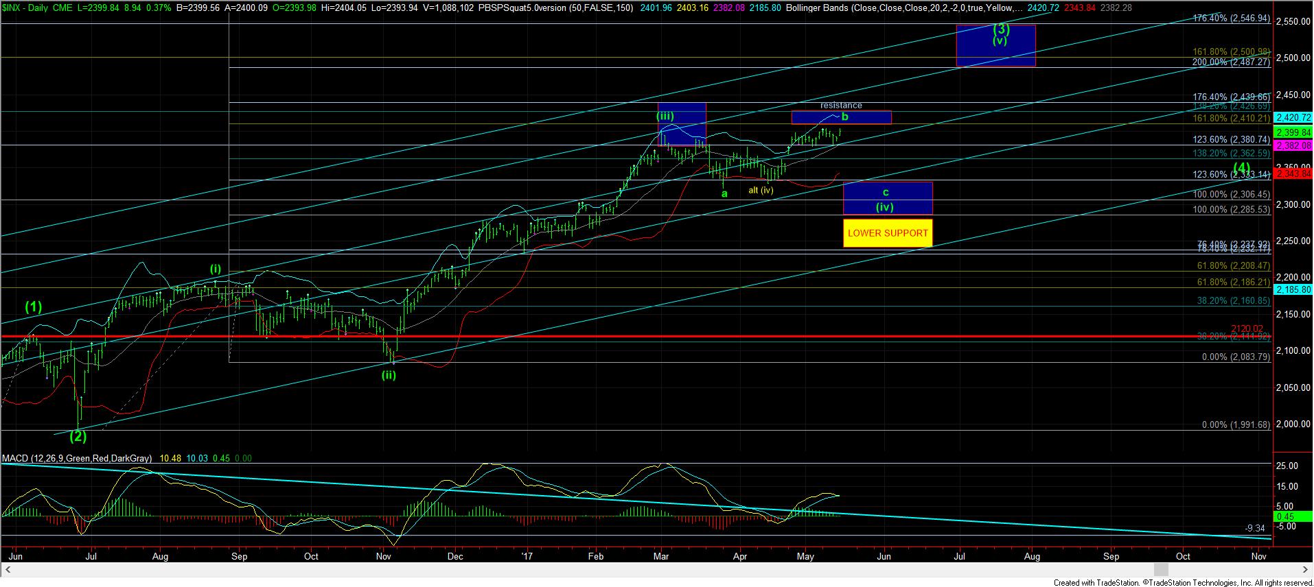Viewport: 1314px width, 587px height.
Task: Click the red 2,343.84 price tag
Action: (x=1292, y=175)
